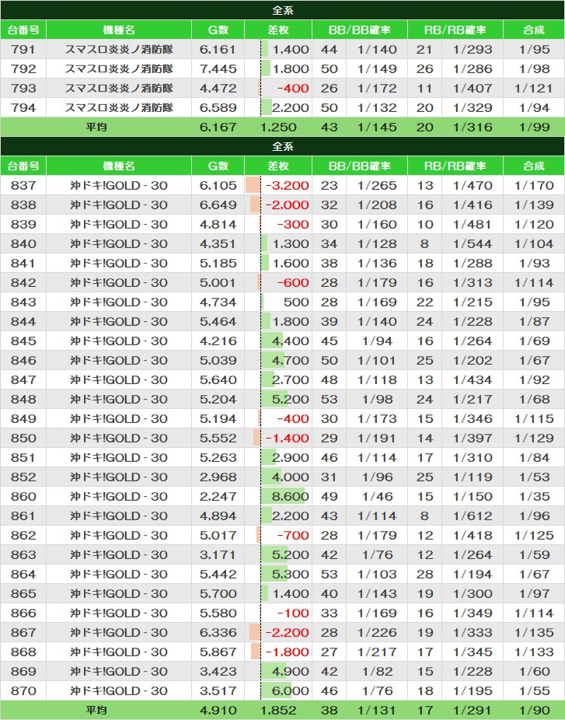Select the G数 value 4.472
565x720 pixels.
(218, 88)
